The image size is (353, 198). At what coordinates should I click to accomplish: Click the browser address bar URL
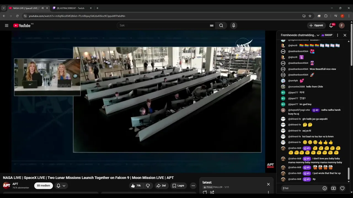pyautogui.click(x=77, y=16)
